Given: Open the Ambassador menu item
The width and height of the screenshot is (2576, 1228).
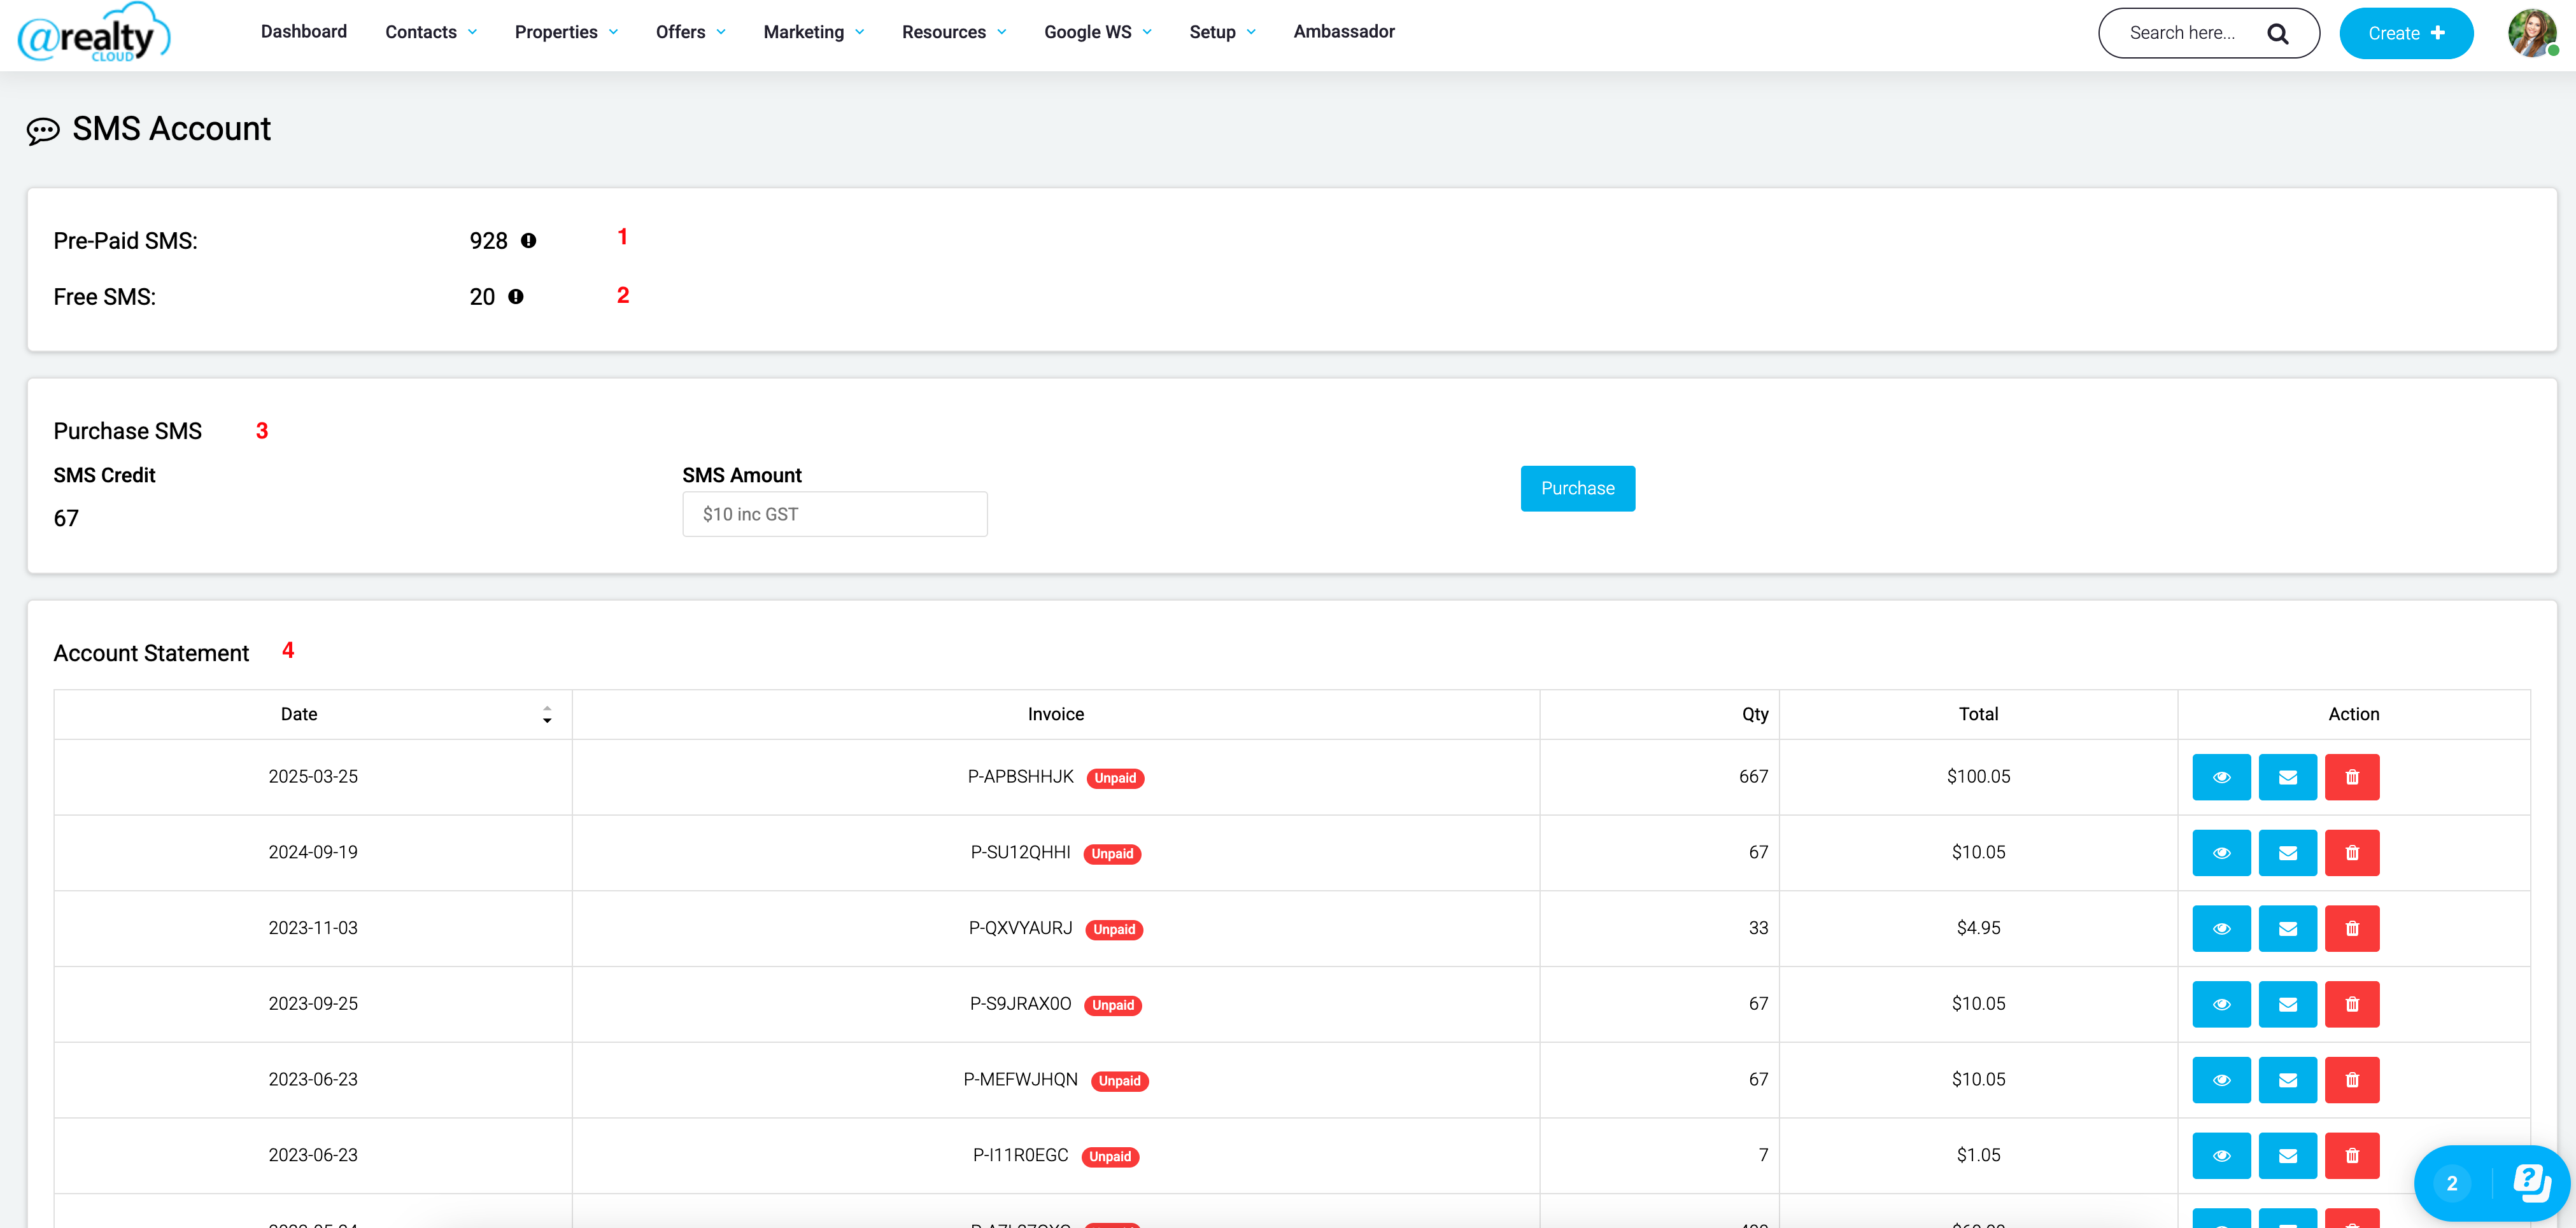Looking at the screenshot, I should [1343, 32].
